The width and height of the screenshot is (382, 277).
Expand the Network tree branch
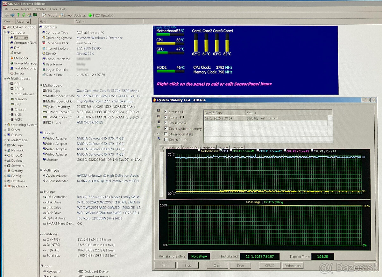pos(5,150)
